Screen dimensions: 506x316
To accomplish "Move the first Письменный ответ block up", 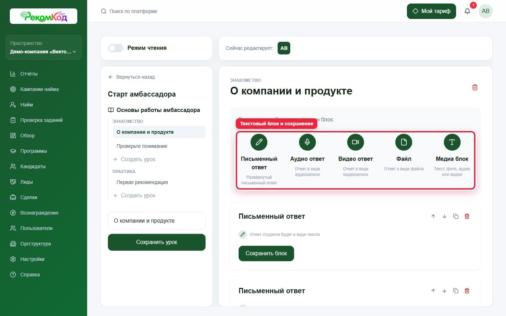I will tap(433, 216).
